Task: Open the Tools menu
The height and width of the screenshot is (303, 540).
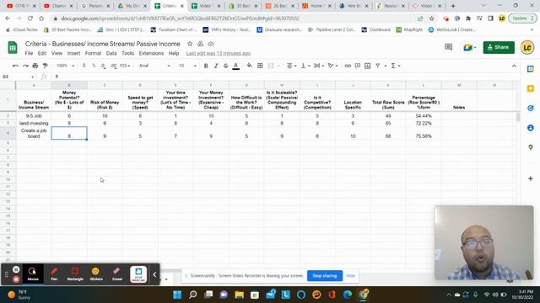Action: (x=127, y=53)
